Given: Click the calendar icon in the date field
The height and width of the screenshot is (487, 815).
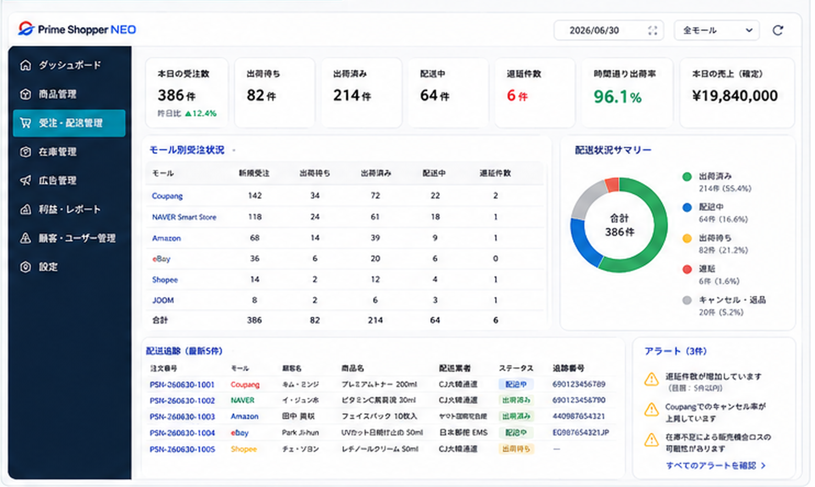Looking at the screenshot, I should click(652, 30).
